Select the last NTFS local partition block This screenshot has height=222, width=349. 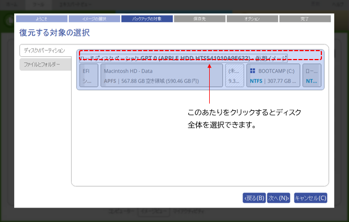point(312,75)
